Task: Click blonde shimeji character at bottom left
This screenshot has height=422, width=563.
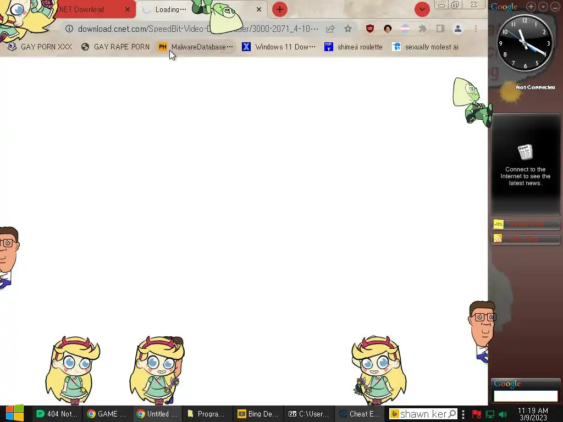Action: click(x=73, y=370)
